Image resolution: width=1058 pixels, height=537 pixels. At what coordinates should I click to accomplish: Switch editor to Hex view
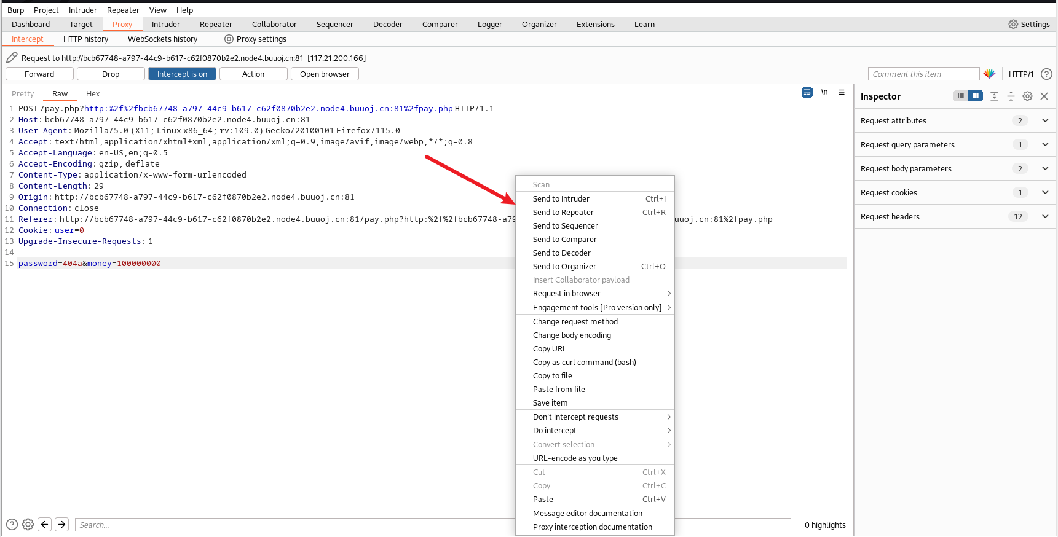point(93,93)
